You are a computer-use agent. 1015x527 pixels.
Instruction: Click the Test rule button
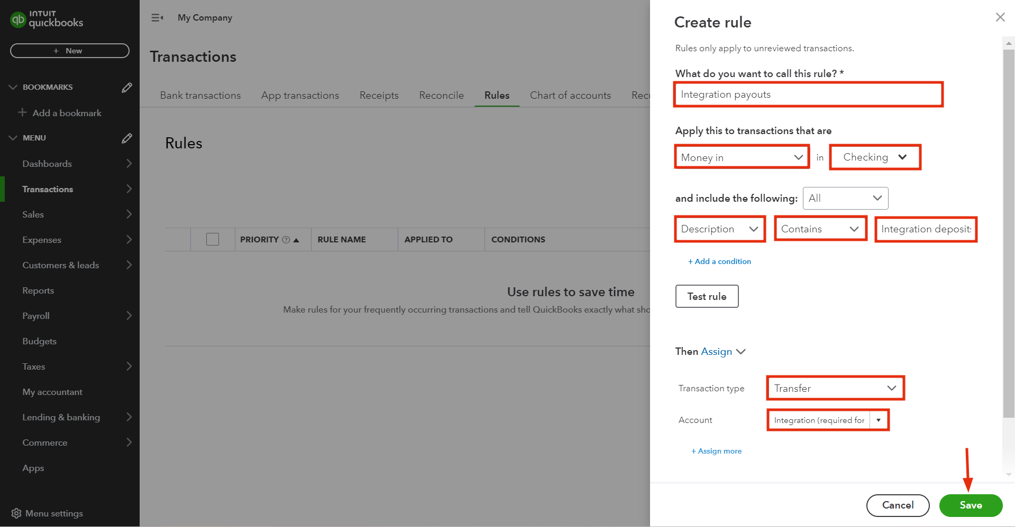[x=707, y=296]
